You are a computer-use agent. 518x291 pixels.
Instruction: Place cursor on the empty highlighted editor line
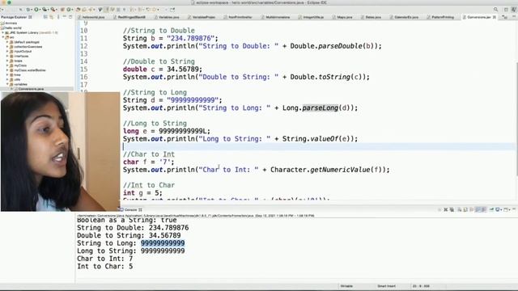[x=317, y=146]
